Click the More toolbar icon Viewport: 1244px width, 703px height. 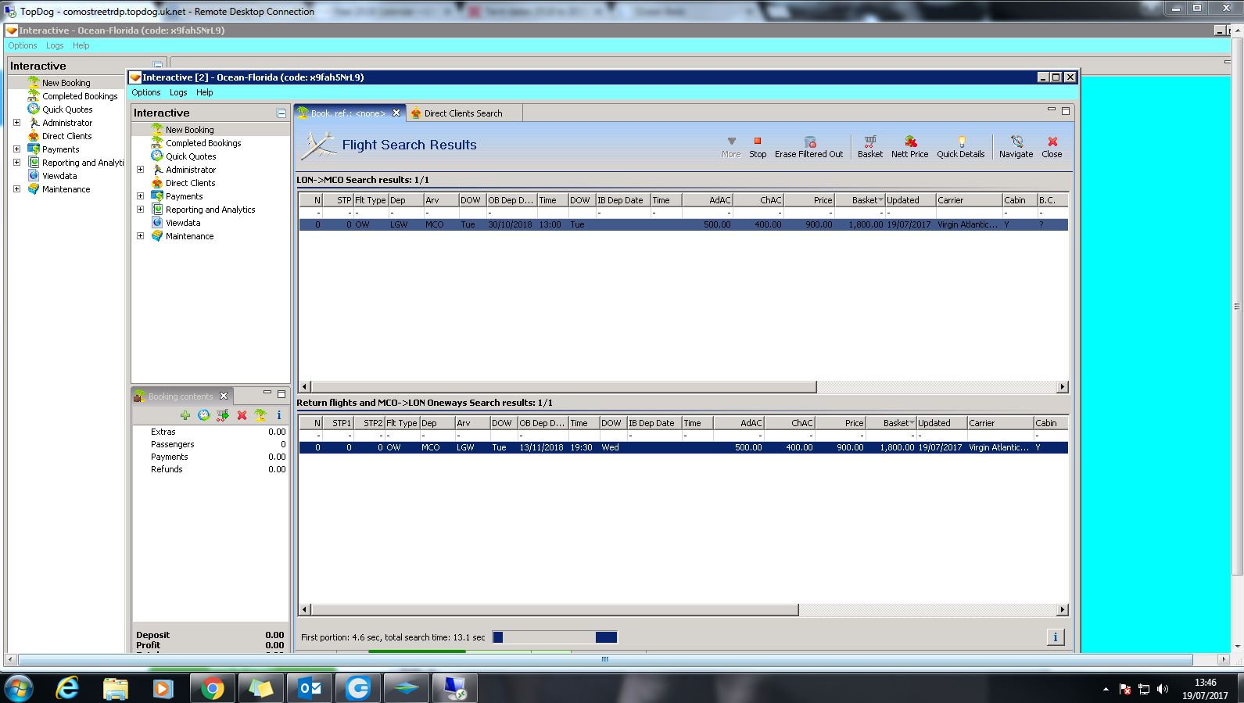(x=731, y=147)
